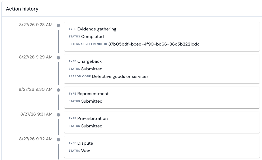The width and height of the screenshot is (262, 160).
Task: Click the Evidence gathering timeline dot
Action: [x=58, y=25]
